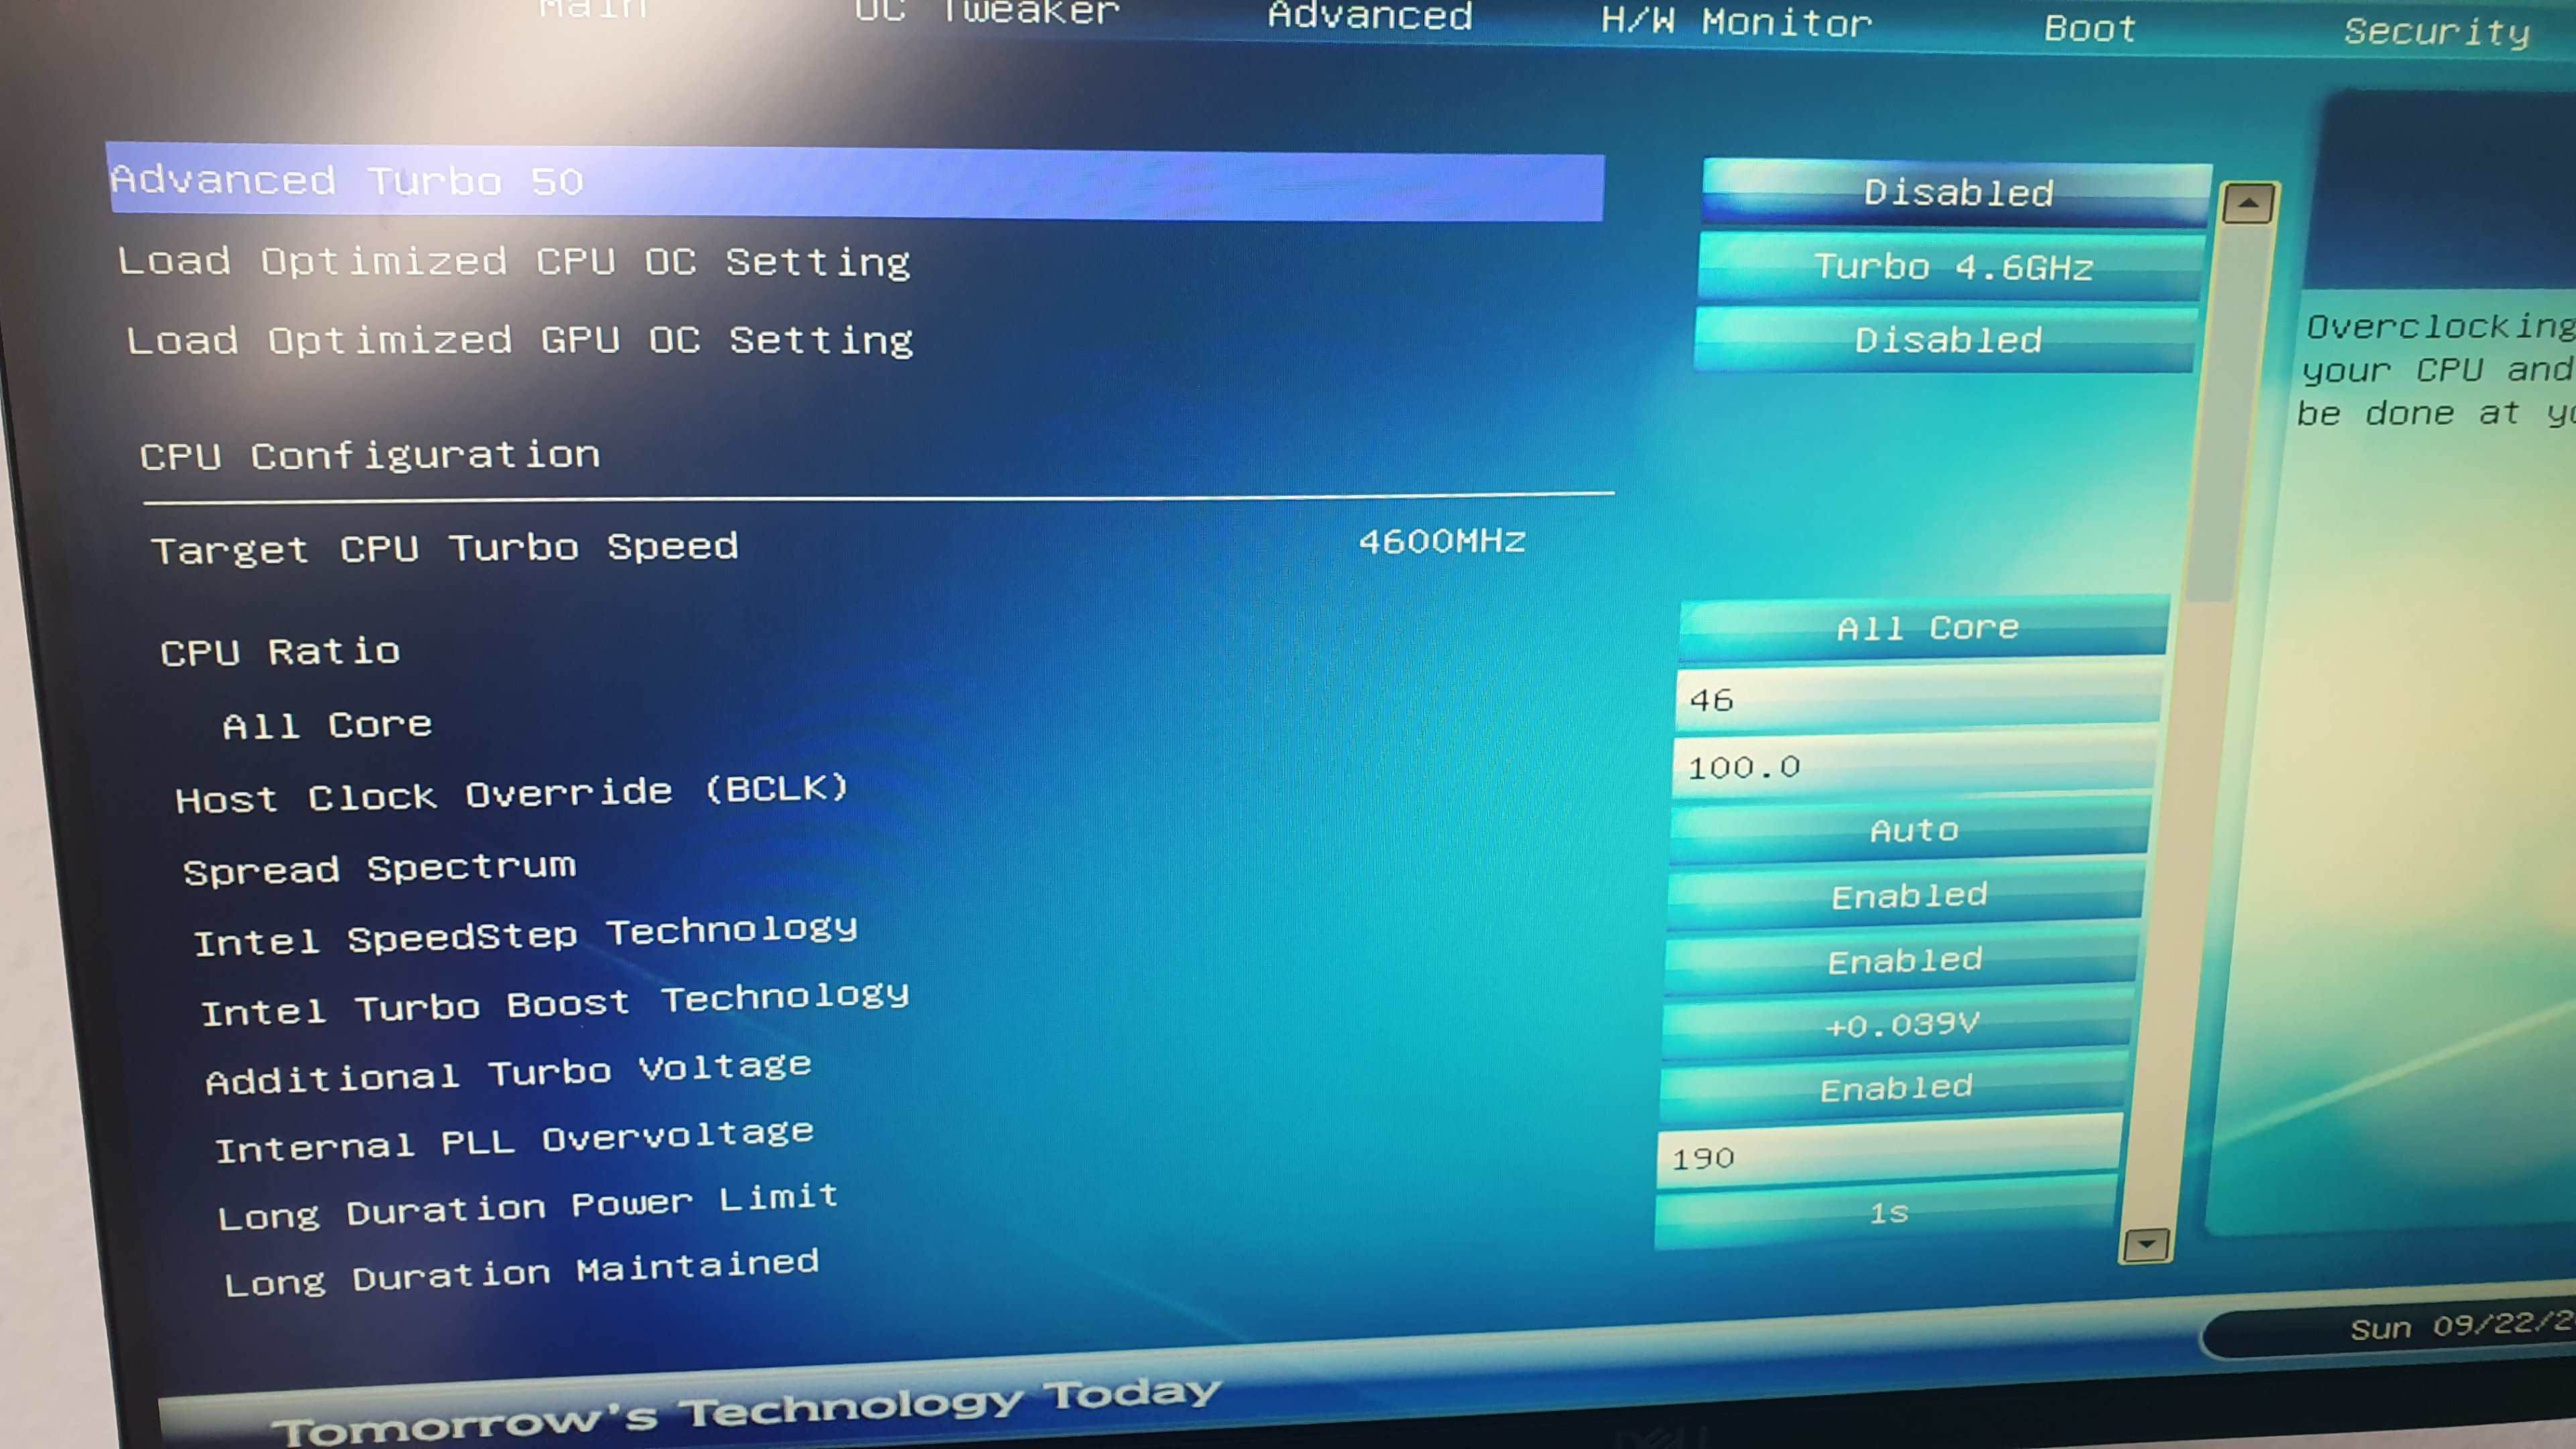Image resolution: width=2576 pixels, height=1449 pixels.
Task: Open the CPU Ratio All Core dropdown
Action: [1925, 628]
